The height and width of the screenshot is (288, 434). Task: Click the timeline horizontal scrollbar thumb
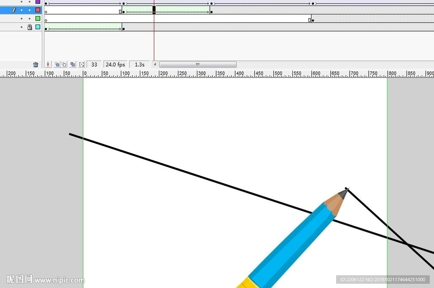point(198,64)
